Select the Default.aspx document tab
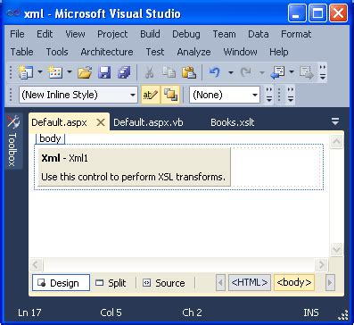The image size is (354, 325). [59, 122]
